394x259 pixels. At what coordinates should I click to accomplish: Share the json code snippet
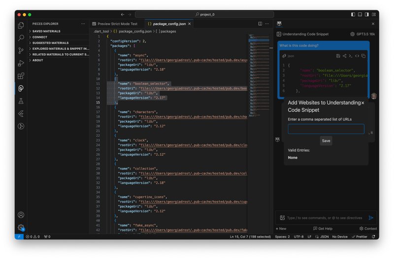(x=344, y=56)
